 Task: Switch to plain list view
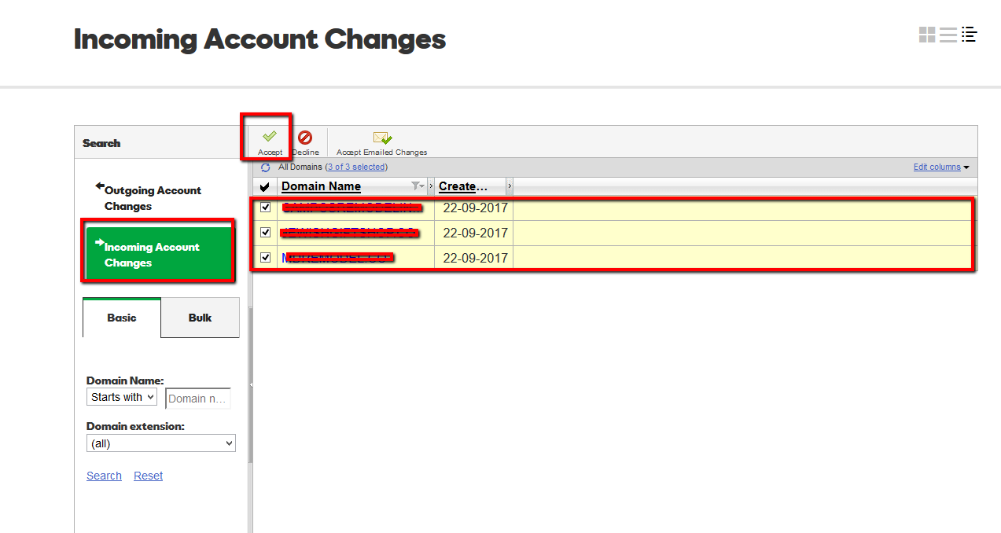coord(948,35)
